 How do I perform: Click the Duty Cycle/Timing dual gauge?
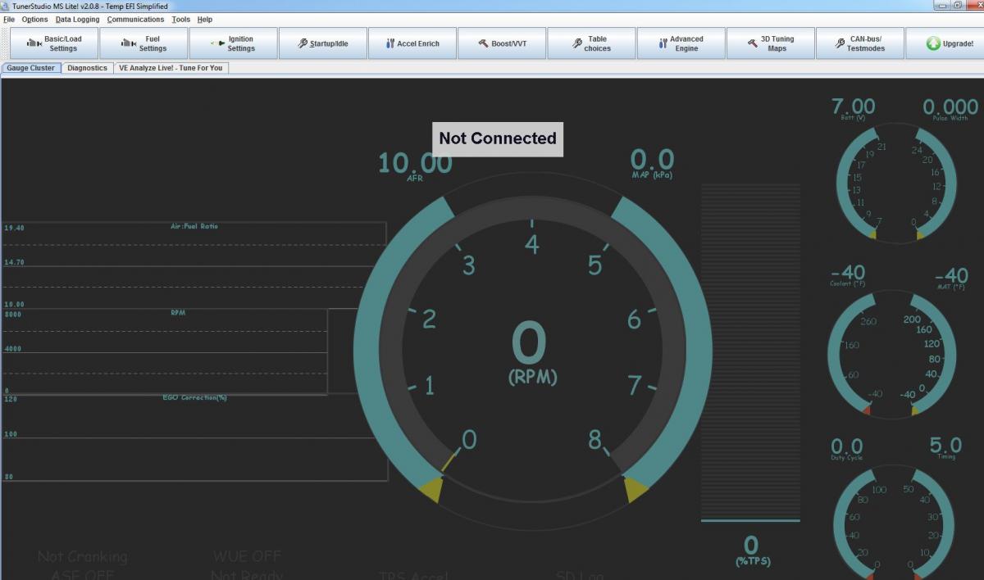coord(894,521)
